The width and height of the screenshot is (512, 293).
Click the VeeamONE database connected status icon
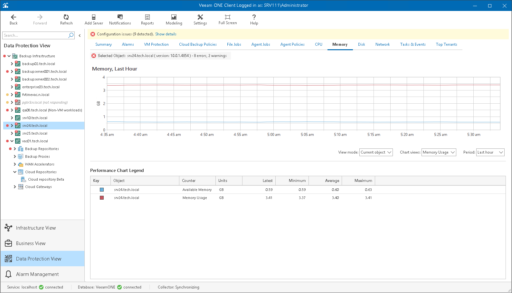tap(119, 287)
